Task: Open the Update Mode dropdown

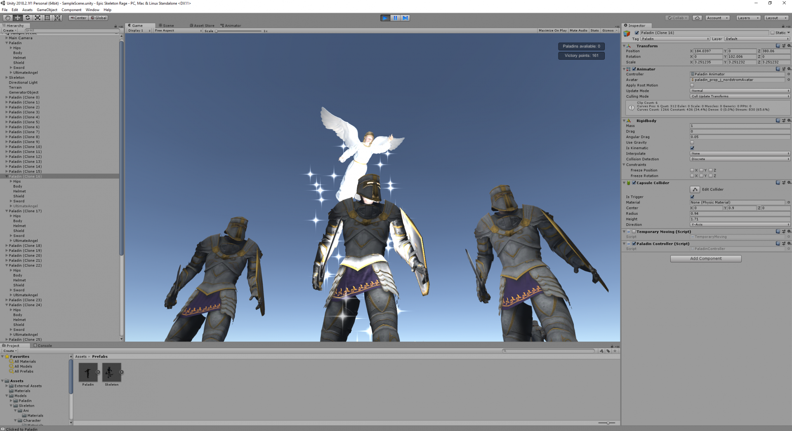Action: point(740,90)
